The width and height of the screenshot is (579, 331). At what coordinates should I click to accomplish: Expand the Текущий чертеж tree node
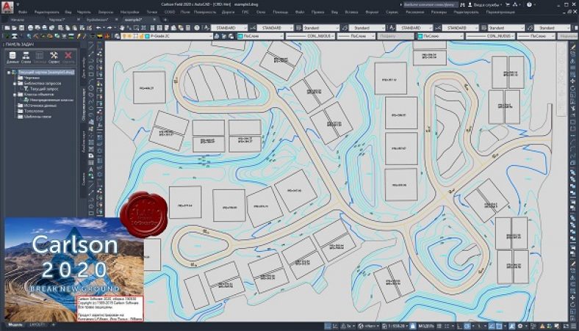click(x=9, y=73)
